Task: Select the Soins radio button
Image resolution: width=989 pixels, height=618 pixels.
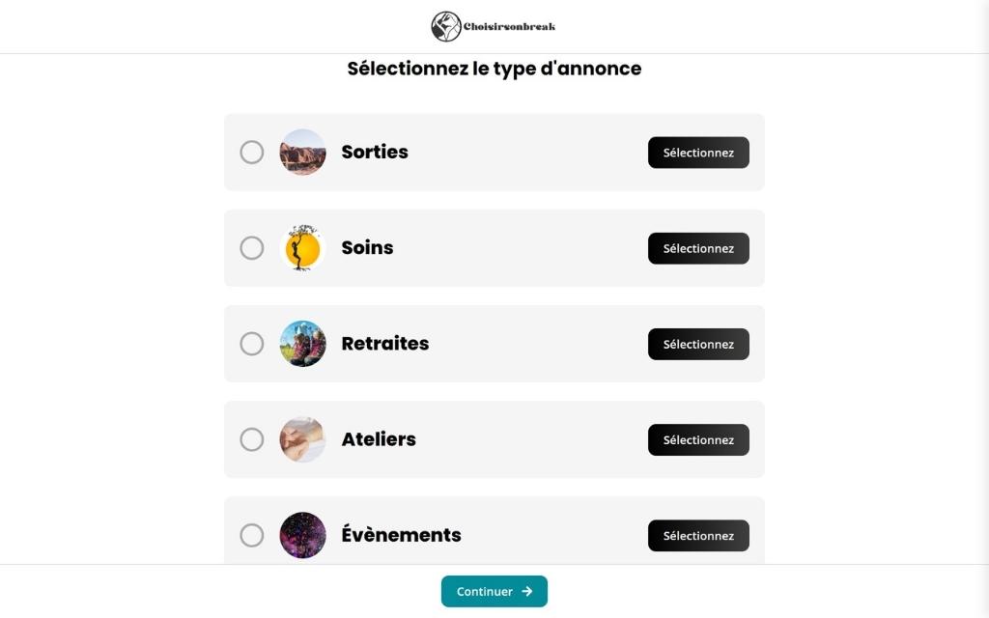Action: point(251,248)
